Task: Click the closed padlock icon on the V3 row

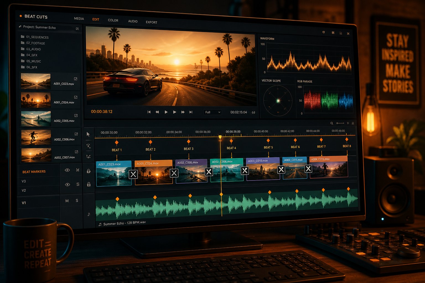Action: pos(89,184)
